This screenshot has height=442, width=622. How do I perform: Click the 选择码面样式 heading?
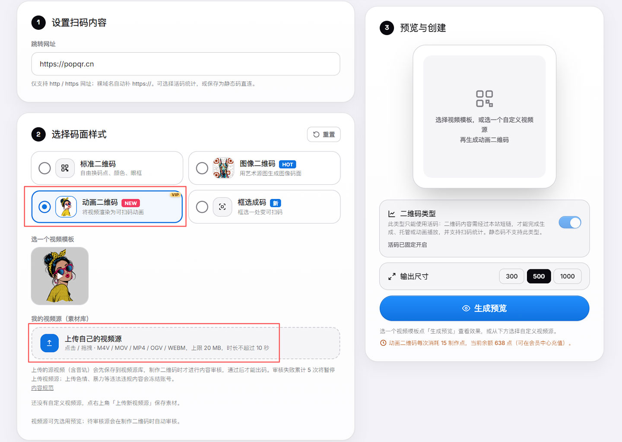tap(79, 134)
